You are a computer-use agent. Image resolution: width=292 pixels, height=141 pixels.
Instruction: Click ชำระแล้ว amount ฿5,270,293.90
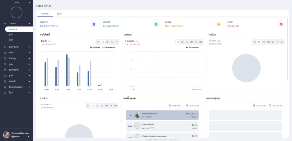111,26
